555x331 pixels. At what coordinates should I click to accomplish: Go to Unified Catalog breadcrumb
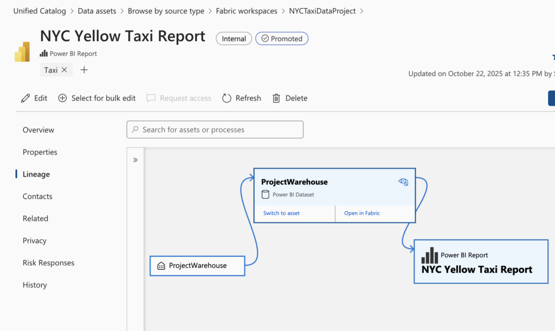click(40, 11)
